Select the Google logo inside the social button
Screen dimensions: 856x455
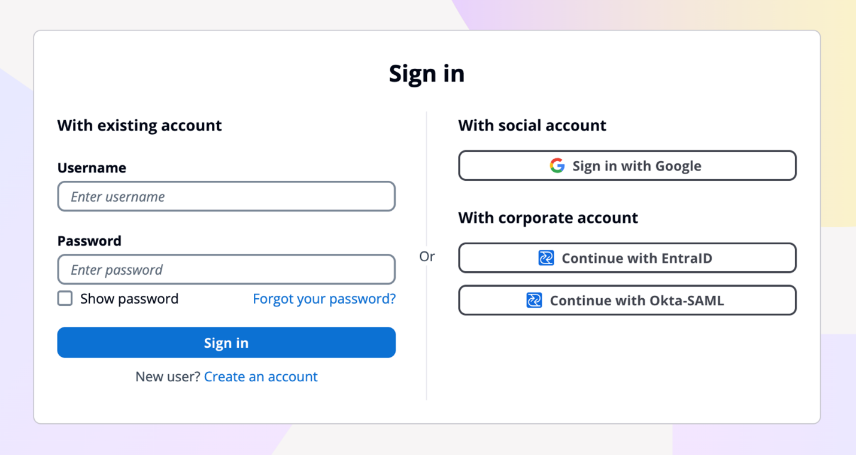[x=557, y=165]
